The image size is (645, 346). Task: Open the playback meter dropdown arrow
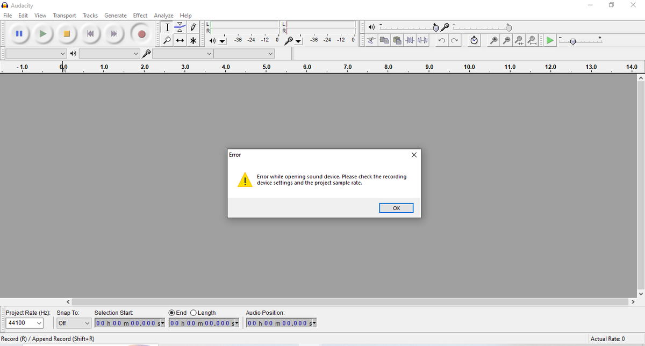[222, 41]
